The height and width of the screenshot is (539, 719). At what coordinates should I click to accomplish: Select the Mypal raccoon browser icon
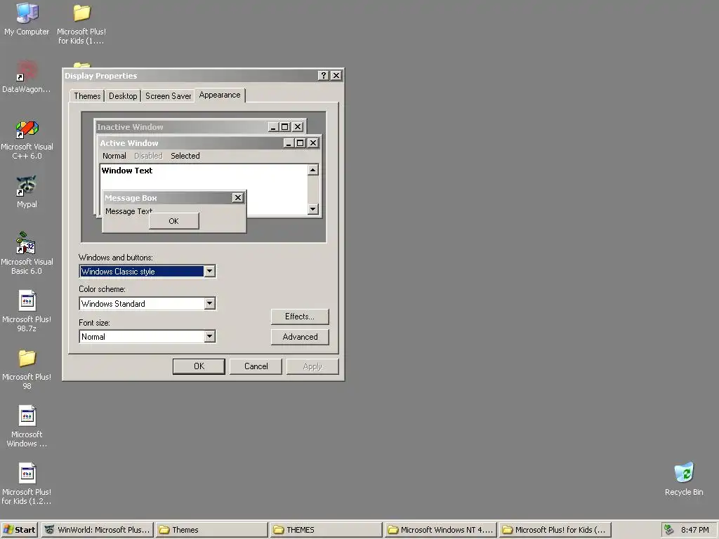pyautogui.click(x=27, y=192)
